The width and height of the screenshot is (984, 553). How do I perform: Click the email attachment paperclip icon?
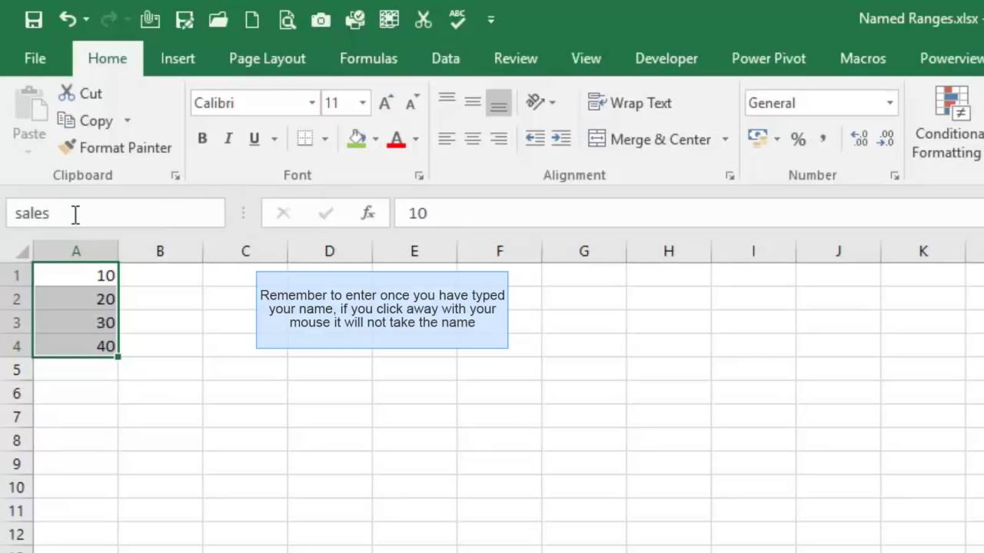[x=150, y=19]
